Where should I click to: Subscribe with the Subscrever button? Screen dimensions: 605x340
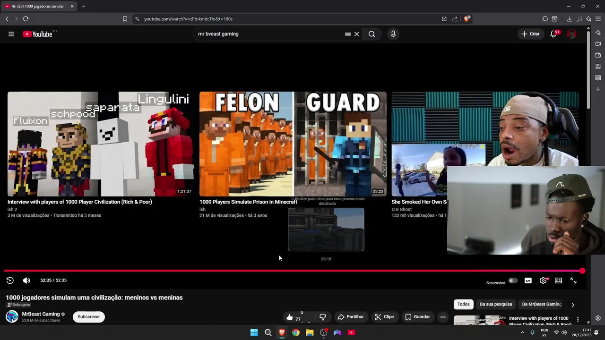tap(89, 317)
